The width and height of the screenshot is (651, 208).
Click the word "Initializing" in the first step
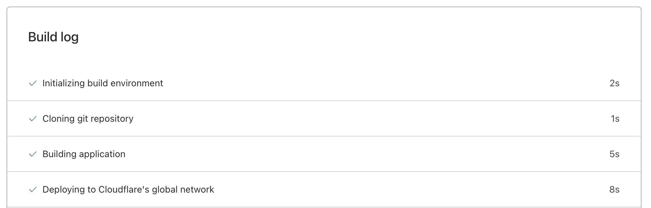point(64,83)
